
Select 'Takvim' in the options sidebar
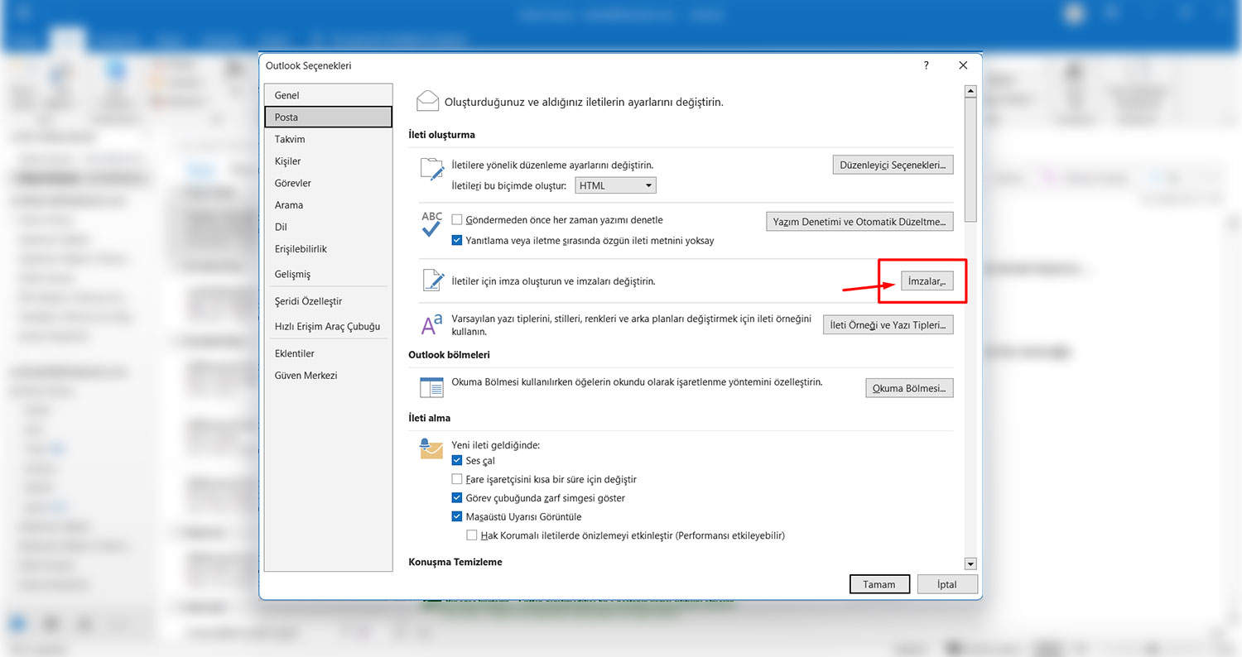pyautogui.click(x=290, y=139)
